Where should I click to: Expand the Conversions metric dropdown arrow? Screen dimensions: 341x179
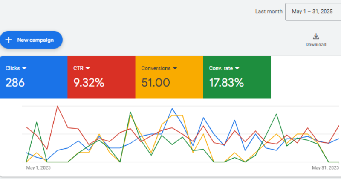coord(174,68)
